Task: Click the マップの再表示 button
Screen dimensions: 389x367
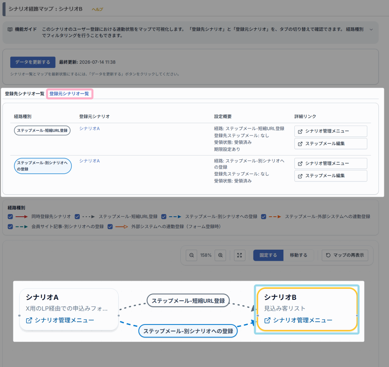Action: [345, 255]
